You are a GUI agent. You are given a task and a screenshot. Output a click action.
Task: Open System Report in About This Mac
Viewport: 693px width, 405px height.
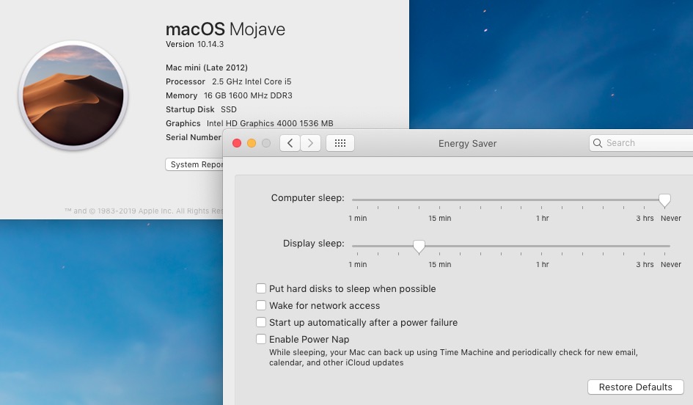click(194, 164)
